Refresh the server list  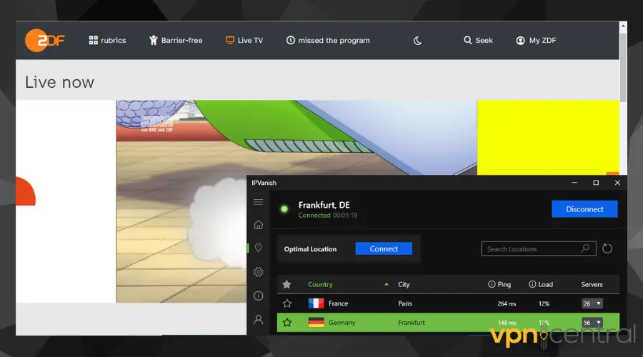click(x=607, y=248)
